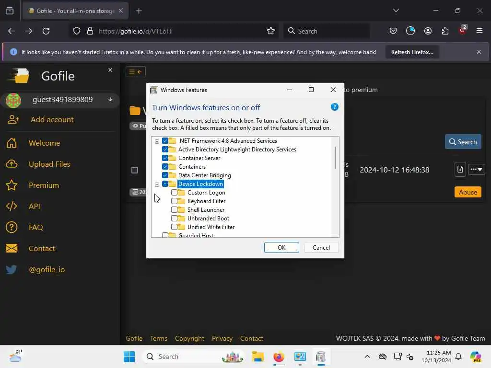Click the site padlock security icon

[90, 31]
